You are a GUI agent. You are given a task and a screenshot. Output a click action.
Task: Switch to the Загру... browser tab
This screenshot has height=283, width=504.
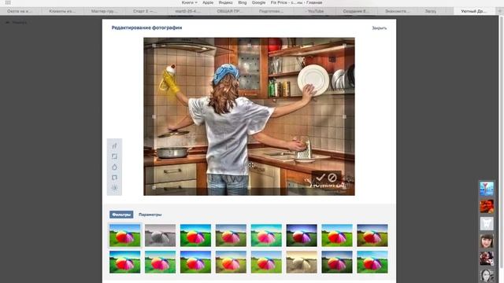(431, 11)
